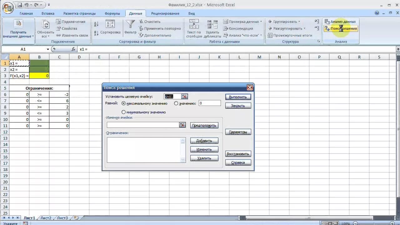Screen dimensions: 400x225
Task: Open Анализ "что-если" dropdown
Action: (x=243, y=35)
